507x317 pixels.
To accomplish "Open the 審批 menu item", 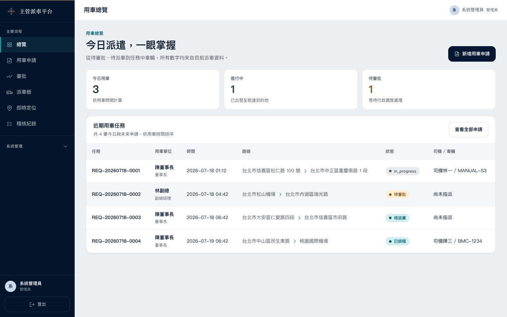I will click(37, 76).
